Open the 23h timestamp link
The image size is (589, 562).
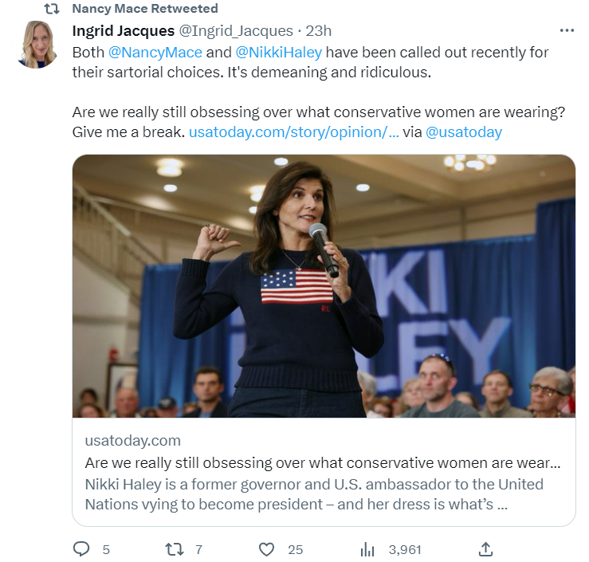point(318,31)
